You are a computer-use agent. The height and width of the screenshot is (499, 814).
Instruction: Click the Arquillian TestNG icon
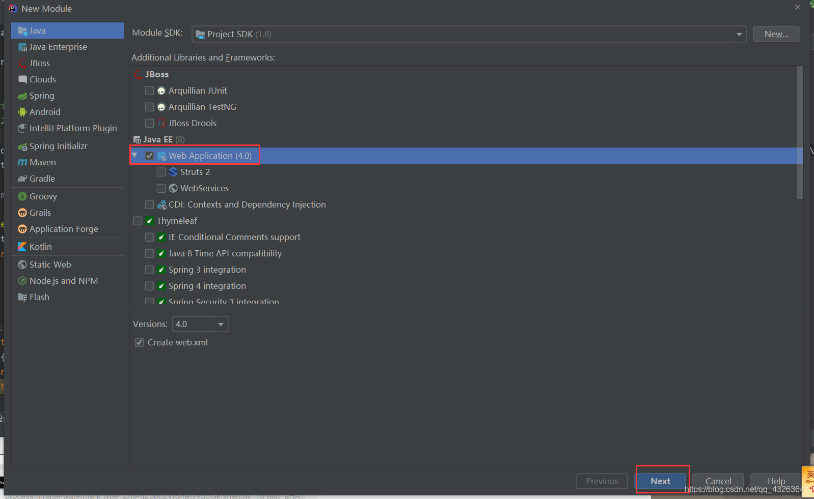click(161, 107)
